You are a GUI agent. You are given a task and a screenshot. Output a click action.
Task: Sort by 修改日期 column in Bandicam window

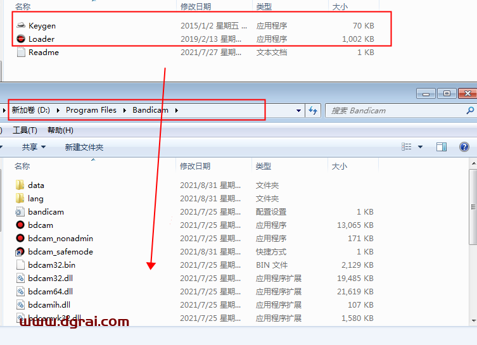click(195, 166)
